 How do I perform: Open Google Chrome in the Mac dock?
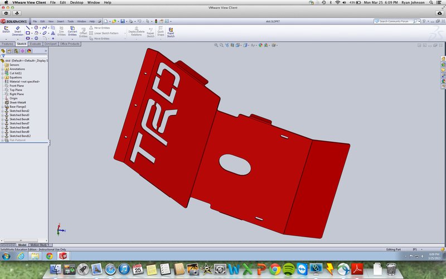tap(275, 269)
